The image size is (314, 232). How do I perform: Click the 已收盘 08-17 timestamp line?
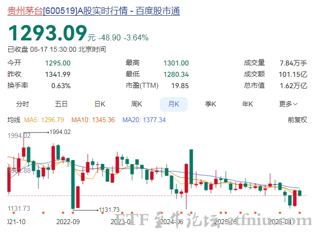click(57, 49)
